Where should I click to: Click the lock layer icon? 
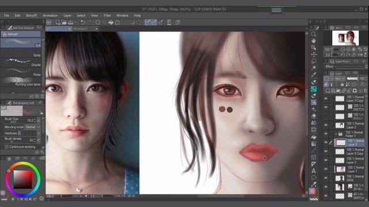click(342, 85)
